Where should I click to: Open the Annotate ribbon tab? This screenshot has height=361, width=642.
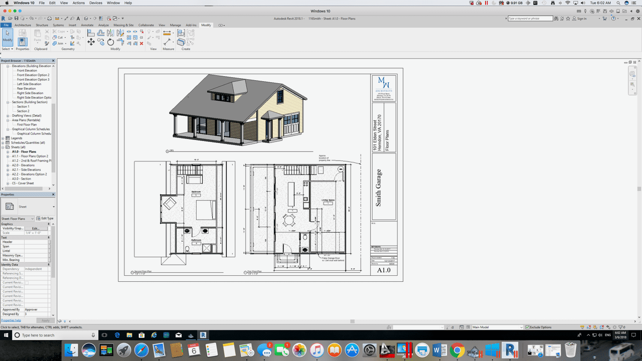pyautogui.click(x=87, y=25)
